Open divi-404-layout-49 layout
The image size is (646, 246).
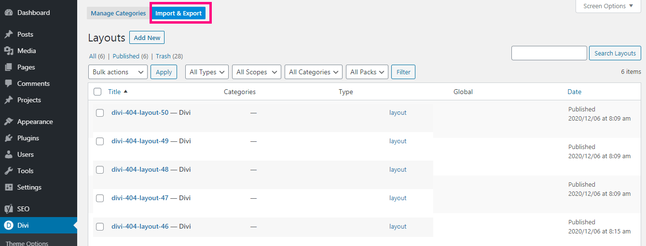pos(140,141)
